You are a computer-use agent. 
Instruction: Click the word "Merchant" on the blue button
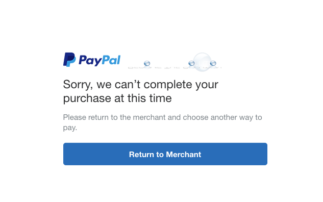coord(184,155)
